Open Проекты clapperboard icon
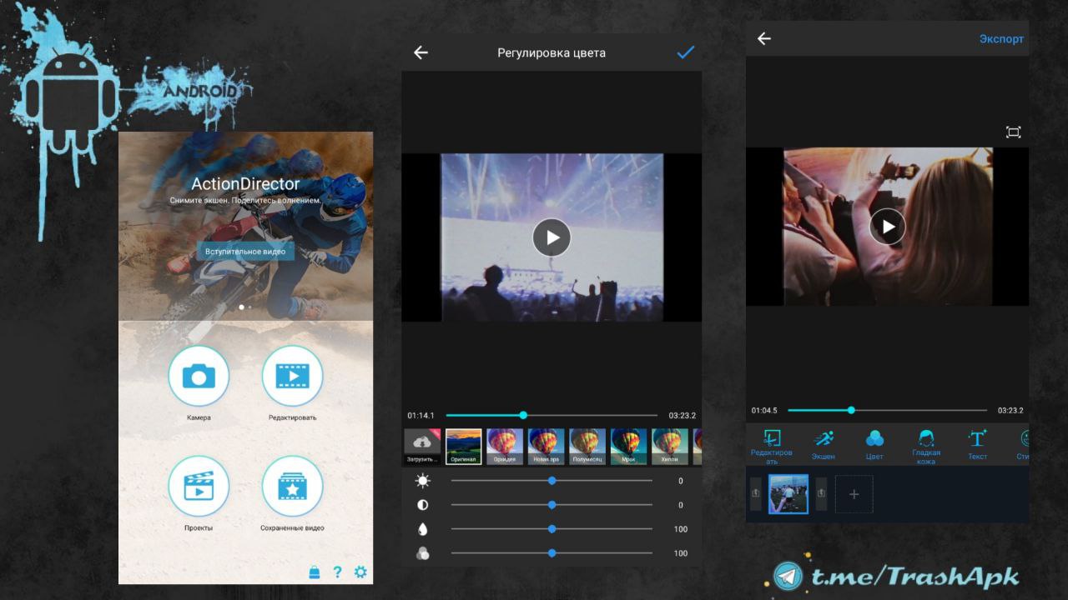Viewport: 1068px width, 600px height. click(x=199, y=486)
